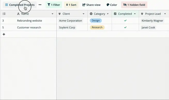The height and width of the screenshot is (100, 169).
Task: Click the share arrow icon
Action: point(84,5)
